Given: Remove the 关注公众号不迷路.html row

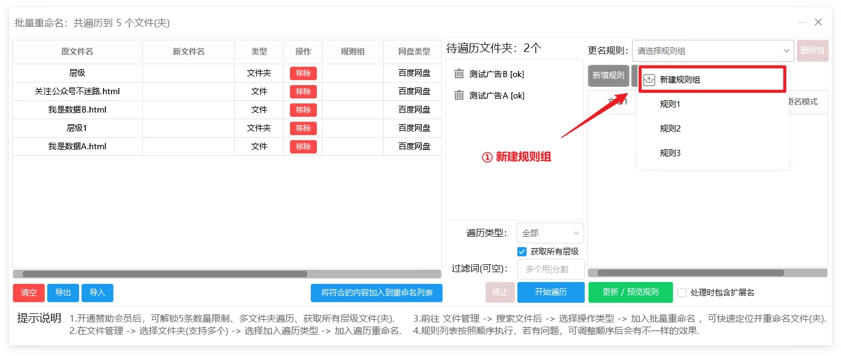Looking at the screenshot, I should (303, 92).
